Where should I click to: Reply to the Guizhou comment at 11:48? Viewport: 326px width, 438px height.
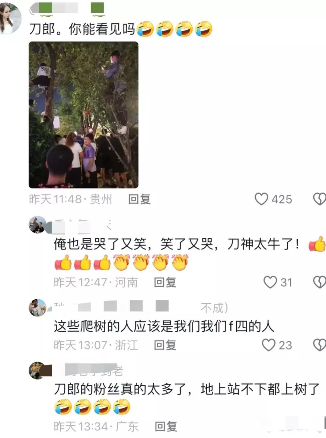click(x=139, y=199)
